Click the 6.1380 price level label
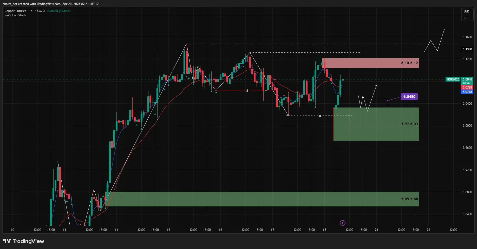The width and height of the screenshot is (477, 249). pyautogui.click(x=467, y=49)
